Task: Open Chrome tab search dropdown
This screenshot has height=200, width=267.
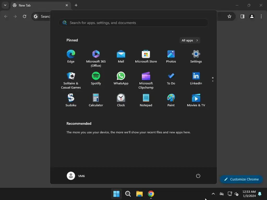Action: [5, 5]
